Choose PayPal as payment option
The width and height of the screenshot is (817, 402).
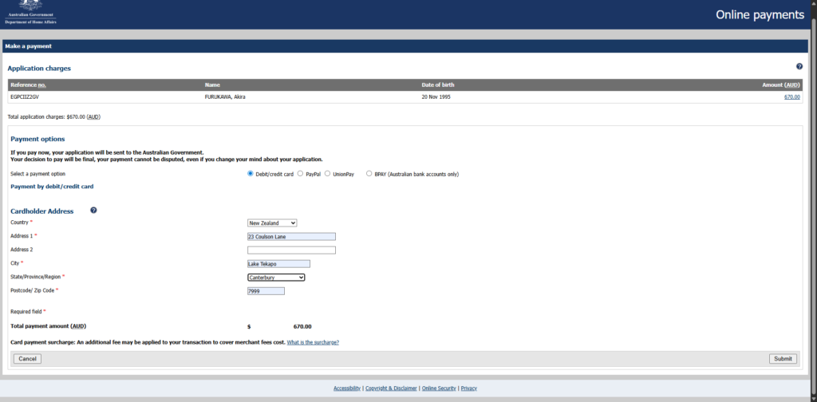click(x=300, y=174)
